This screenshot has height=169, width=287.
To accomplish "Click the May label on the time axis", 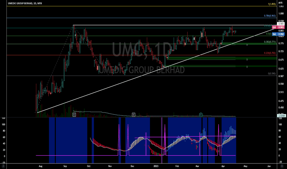I will (x=245, y=166).
